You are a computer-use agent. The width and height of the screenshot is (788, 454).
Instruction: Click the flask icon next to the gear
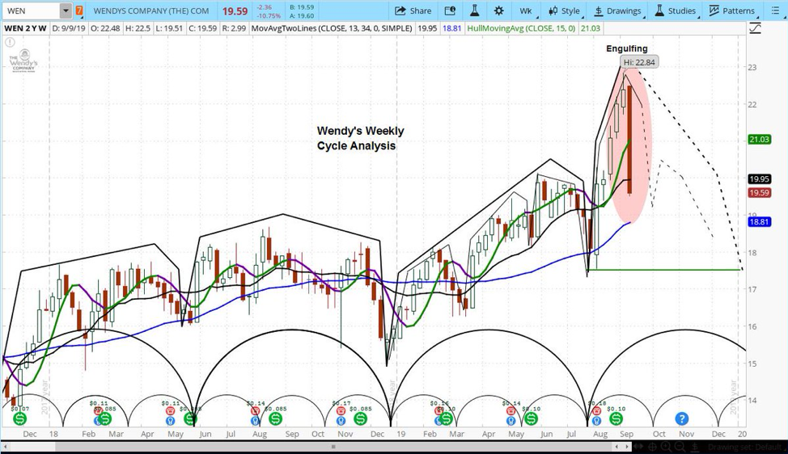click(x=474, y=11)
